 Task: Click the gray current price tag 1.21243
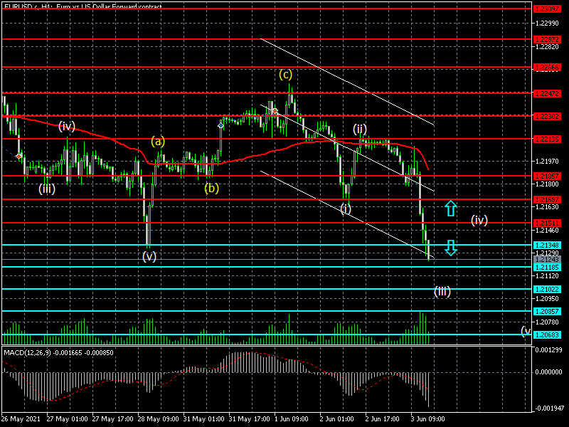coord(547,260)
